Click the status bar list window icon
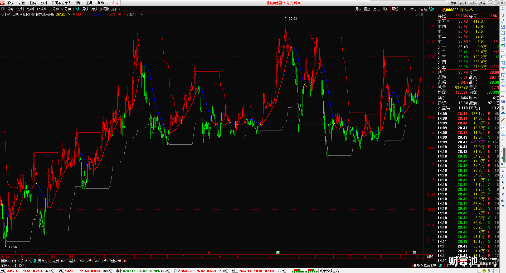This screenshot has width=506, height=273. point(479,271)
